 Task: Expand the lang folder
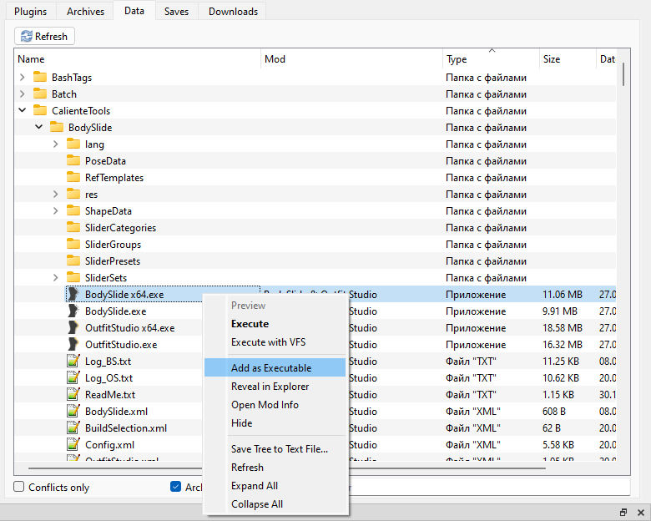coord(56,144)
